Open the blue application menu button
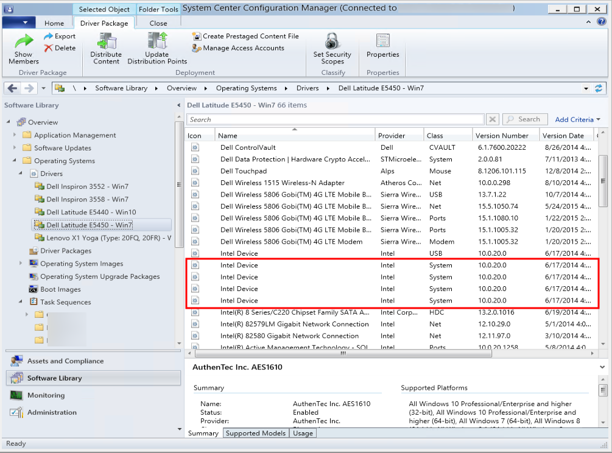 [x=19, y=23]
